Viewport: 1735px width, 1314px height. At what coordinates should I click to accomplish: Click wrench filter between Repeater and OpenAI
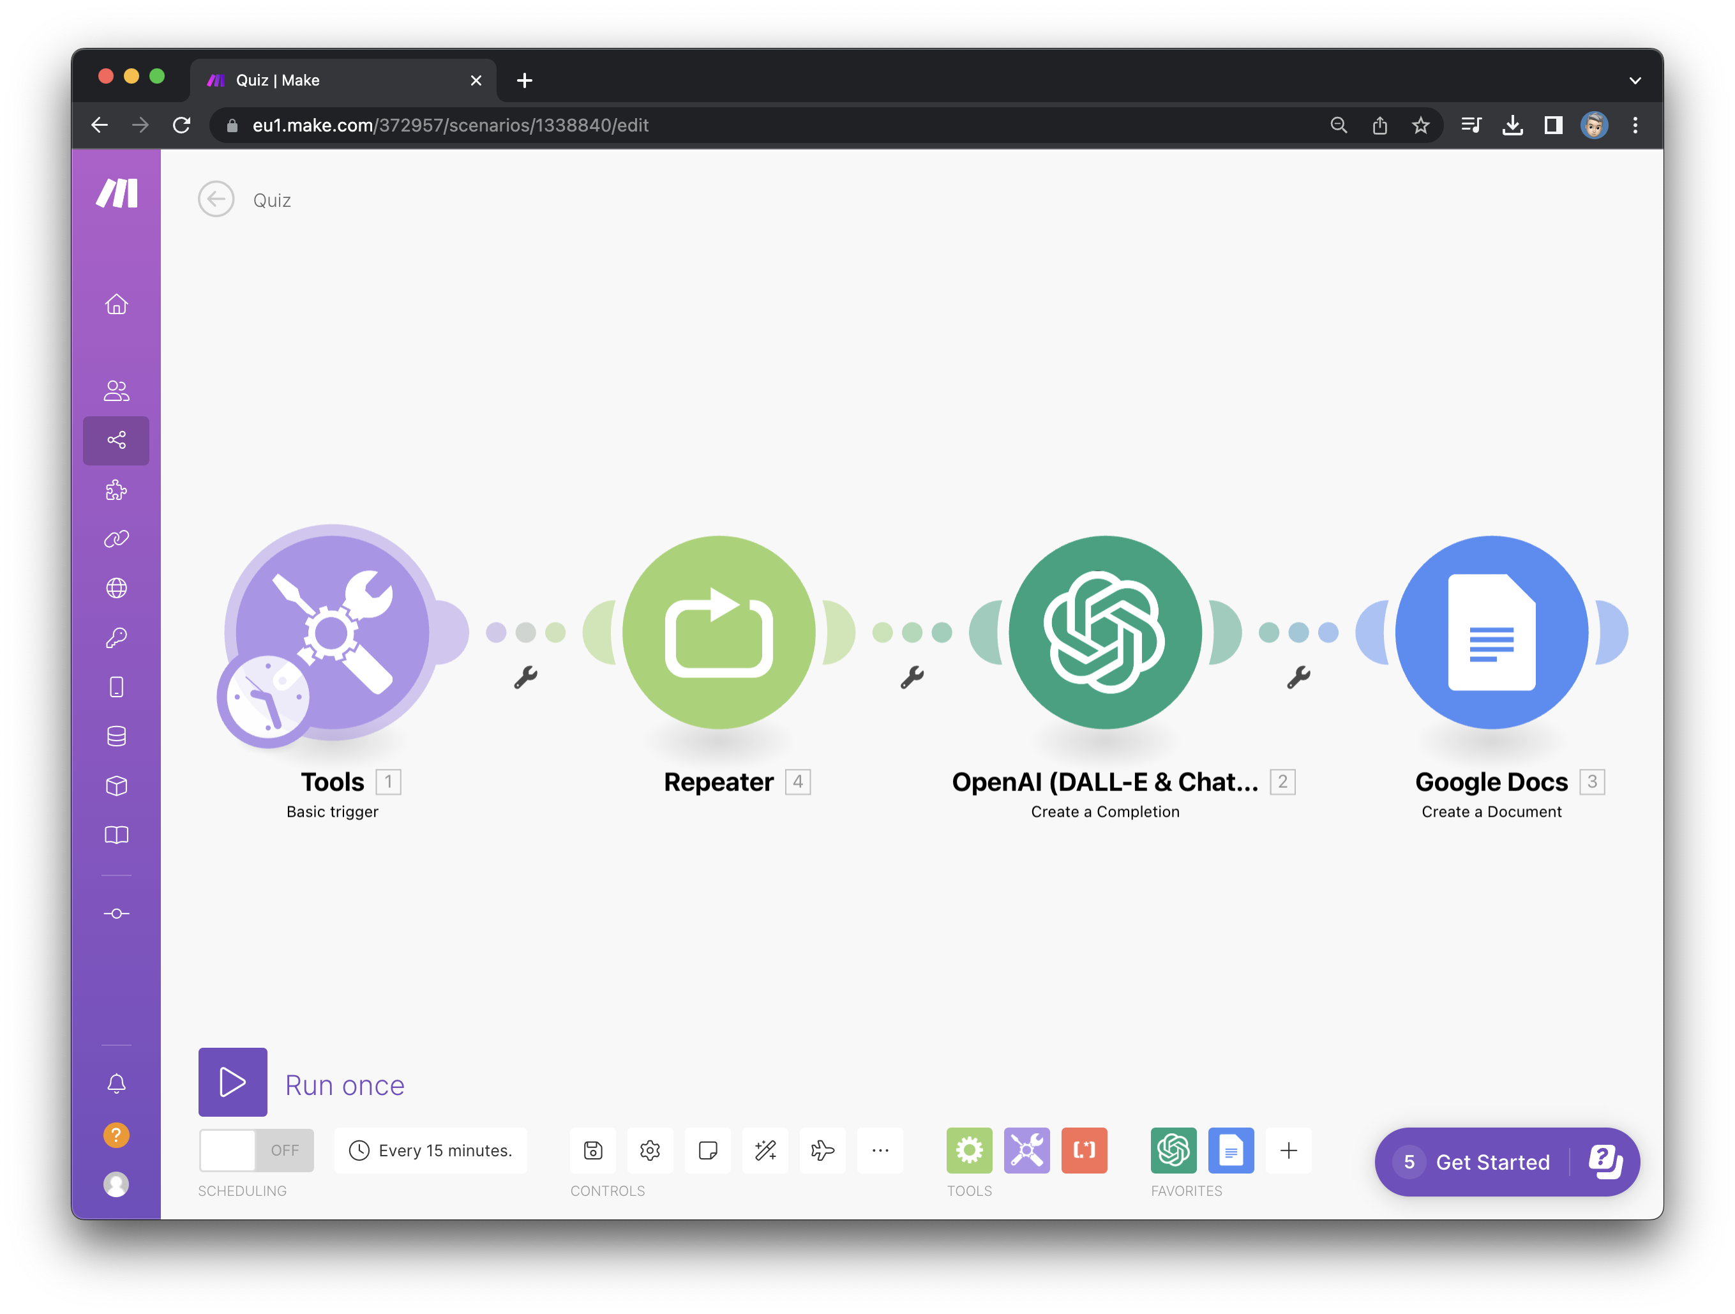click(x=912, y=677)
